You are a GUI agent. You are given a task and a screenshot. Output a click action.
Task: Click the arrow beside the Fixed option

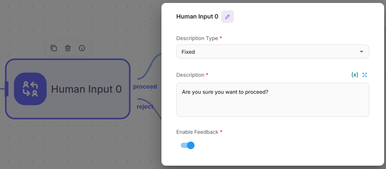362,52
